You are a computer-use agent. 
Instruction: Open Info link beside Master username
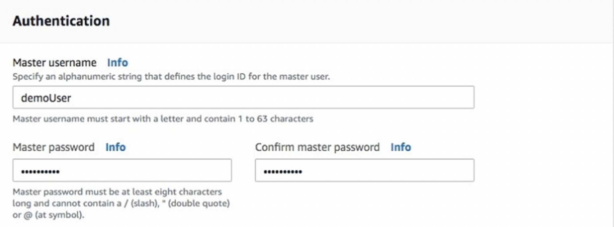pos(117,62)
